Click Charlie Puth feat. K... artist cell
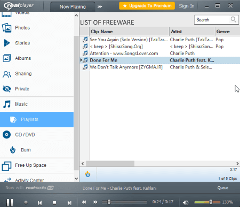 pos(192,60)
